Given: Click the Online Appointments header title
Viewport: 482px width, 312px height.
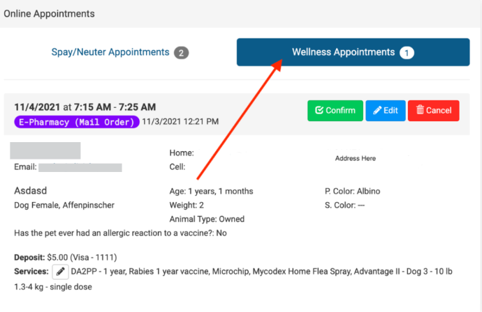Looking at the screenshot, I should pos(50,13).
